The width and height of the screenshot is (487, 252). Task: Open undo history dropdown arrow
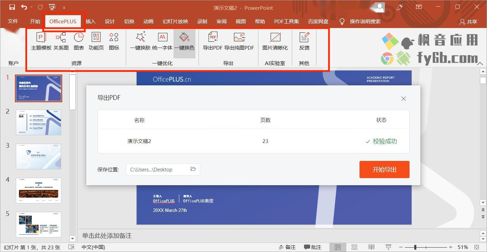(x=31, y=7)
